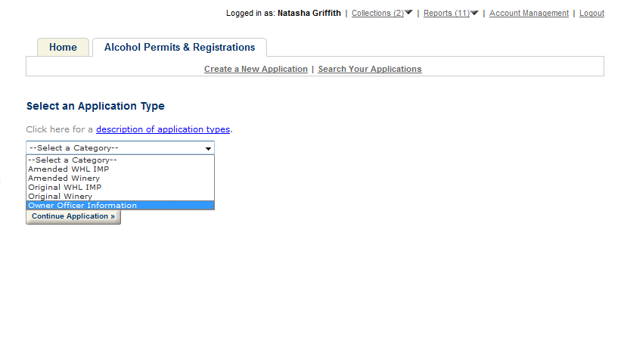Open the Collections (2) menu link
The image size is (627, 363).
pos(377,14)
